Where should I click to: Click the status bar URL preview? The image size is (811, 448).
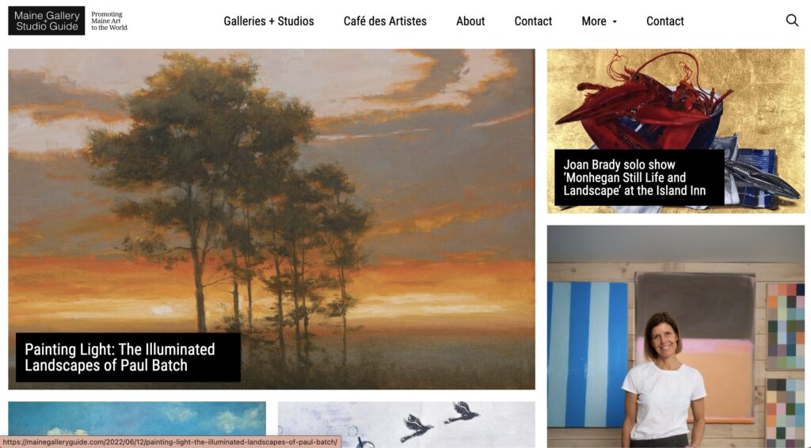click(x=170, y=442)
